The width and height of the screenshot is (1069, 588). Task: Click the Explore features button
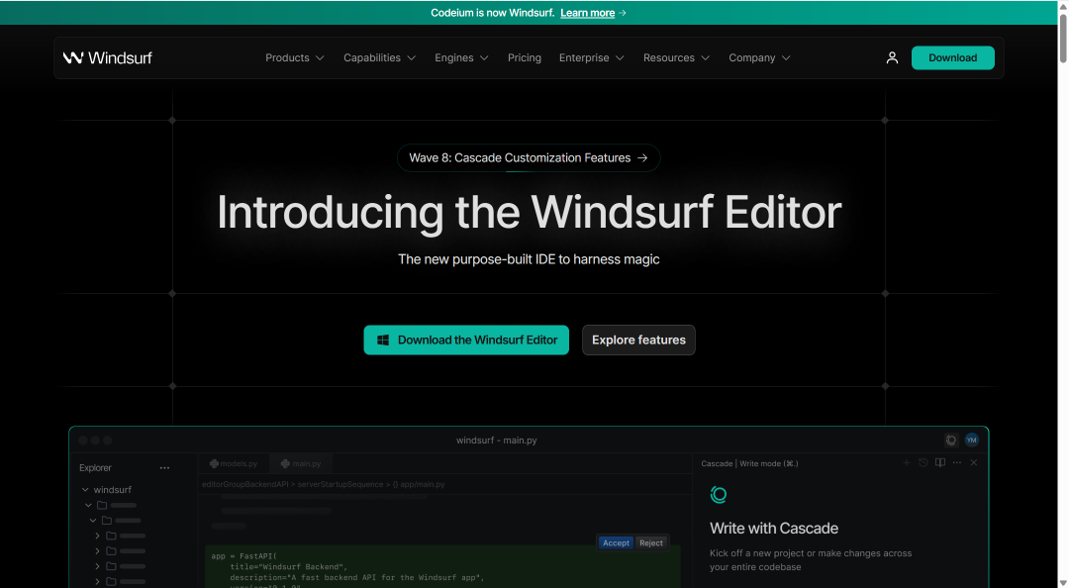[x=638, y=340]
